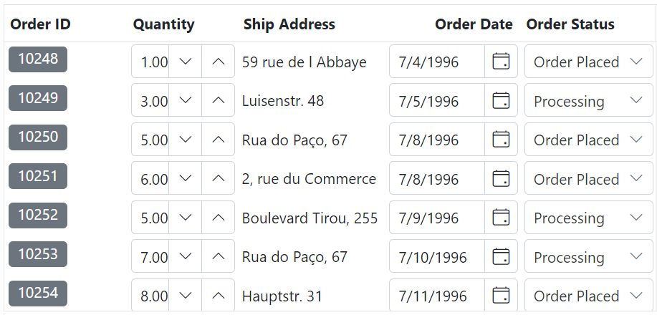Open date picker for order 10251
The height and width of the screenshot is (315, 657).
pos(501,178)
